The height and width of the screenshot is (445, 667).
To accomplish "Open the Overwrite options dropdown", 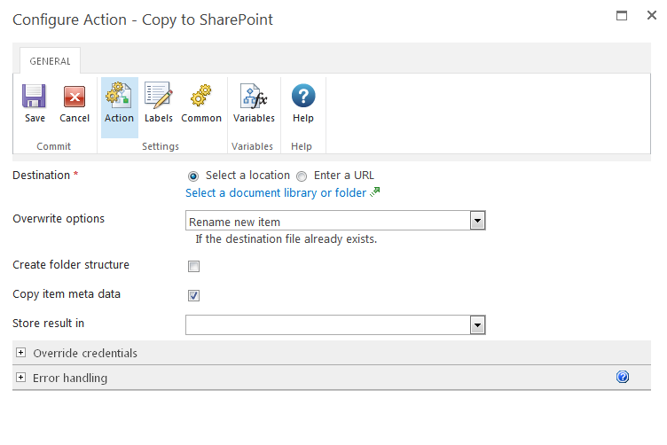I will point(477,221).
